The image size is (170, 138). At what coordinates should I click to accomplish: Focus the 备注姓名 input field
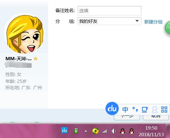(109, 11)
